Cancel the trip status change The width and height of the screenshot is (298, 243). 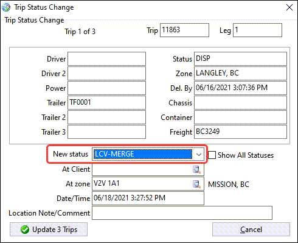251,230
